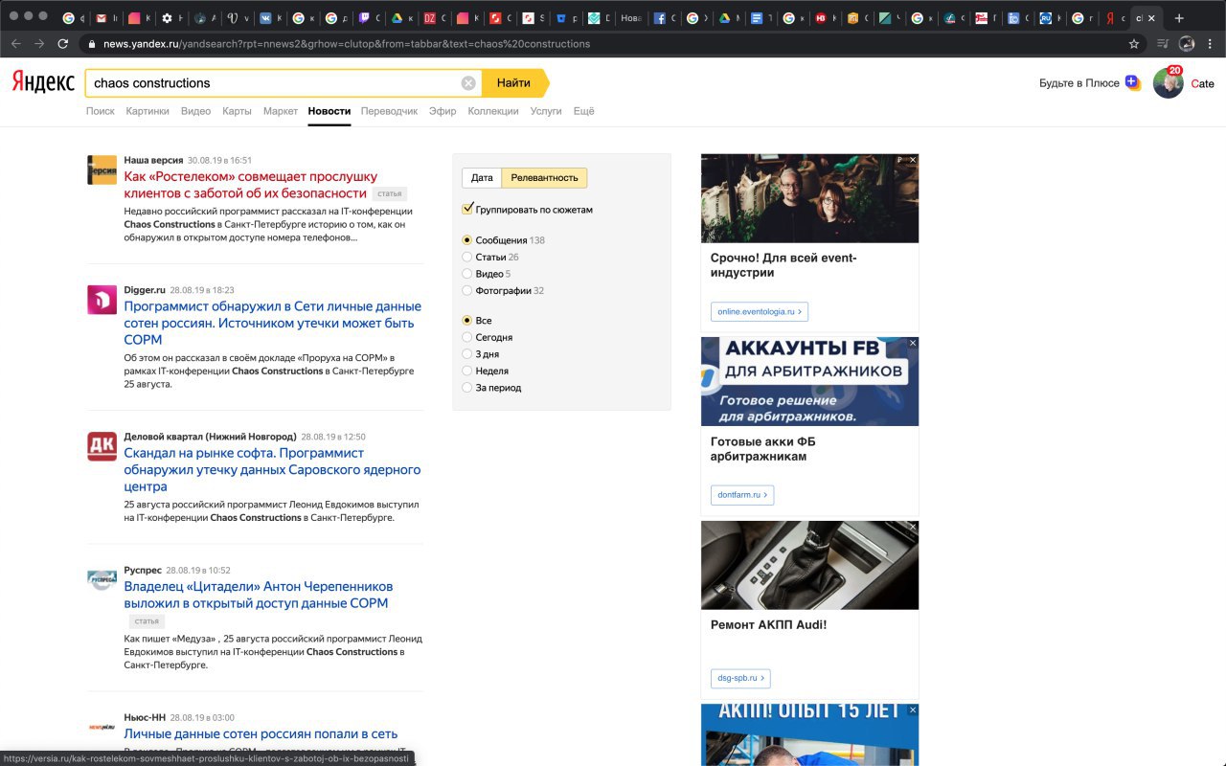
Task: Select the Сегодня radio button
Action: coord(467,337)
